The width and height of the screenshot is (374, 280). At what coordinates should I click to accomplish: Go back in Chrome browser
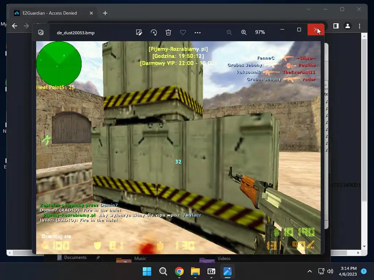point(15,26)
